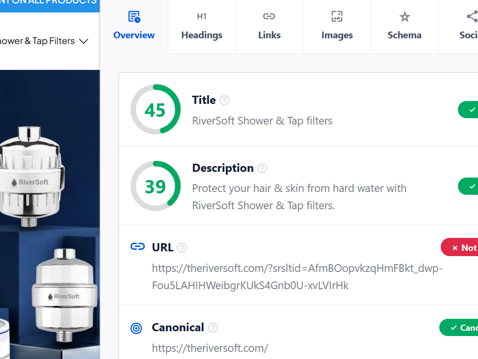
Task: Open the Links tab
Action: pyautogui.click(x=269, y=26)
